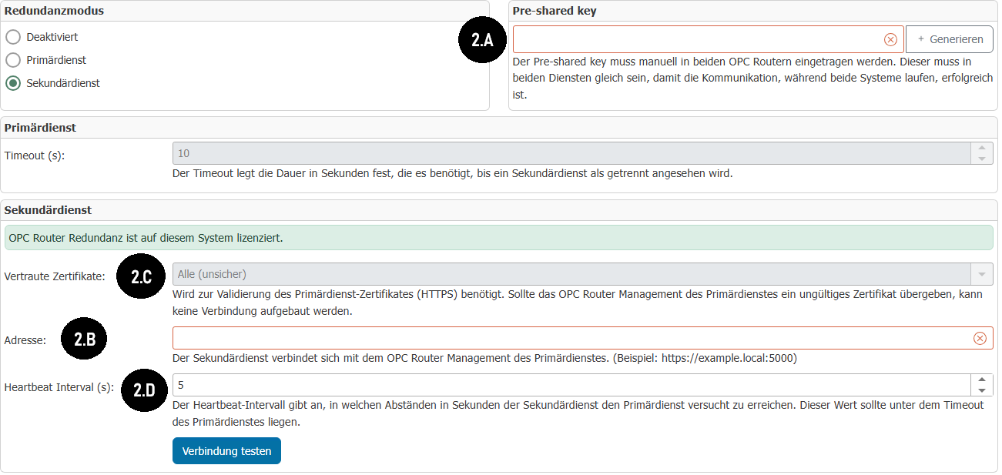Click the 2.C marker badge
1002x475 pixels.
coord(140,277)
